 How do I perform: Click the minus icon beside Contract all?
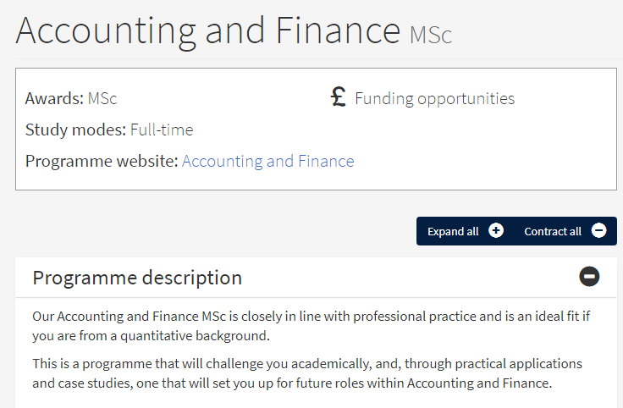598,231
